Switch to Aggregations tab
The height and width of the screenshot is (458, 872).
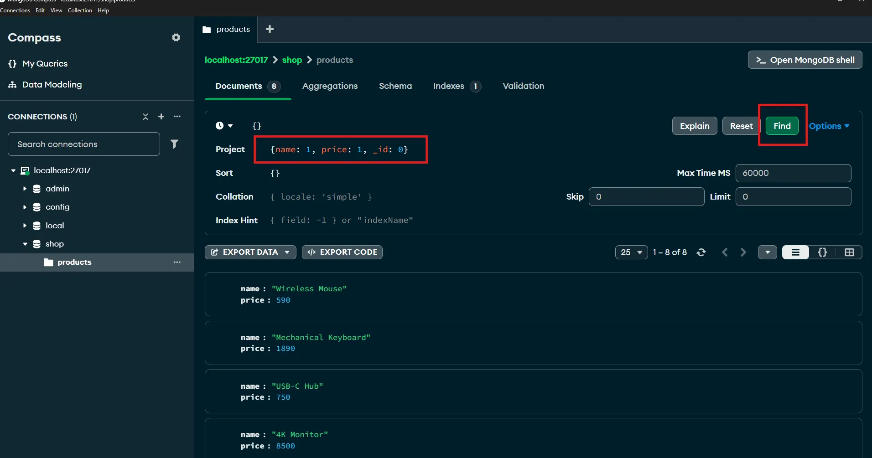click(x=330, y=86)
